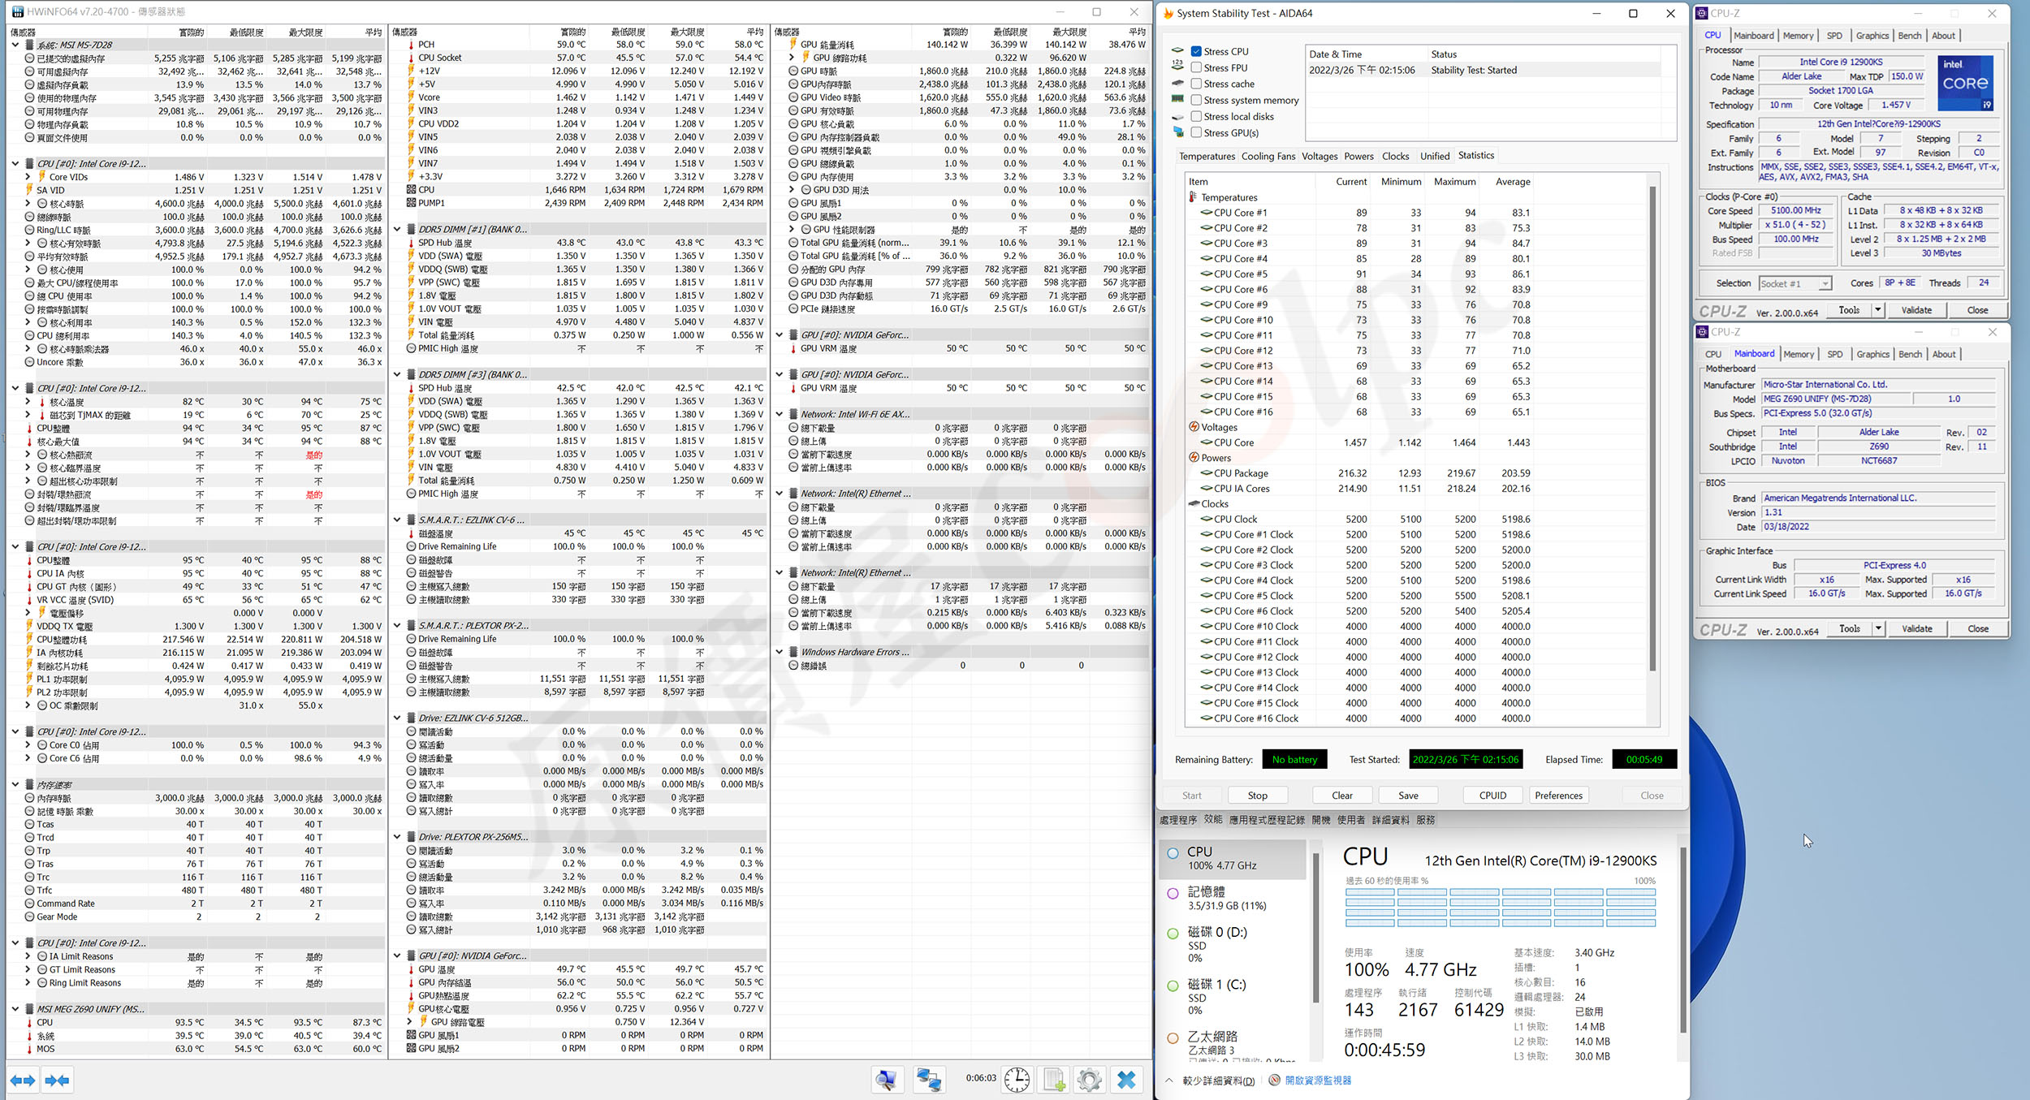Enable the Stress local disks checkbox
This screenshot has width=2030, height=1100.
coord(1196,116)
